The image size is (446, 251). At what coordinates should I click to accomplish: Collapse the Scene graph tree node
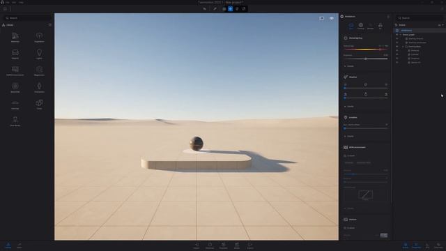[x=401, y=34]
